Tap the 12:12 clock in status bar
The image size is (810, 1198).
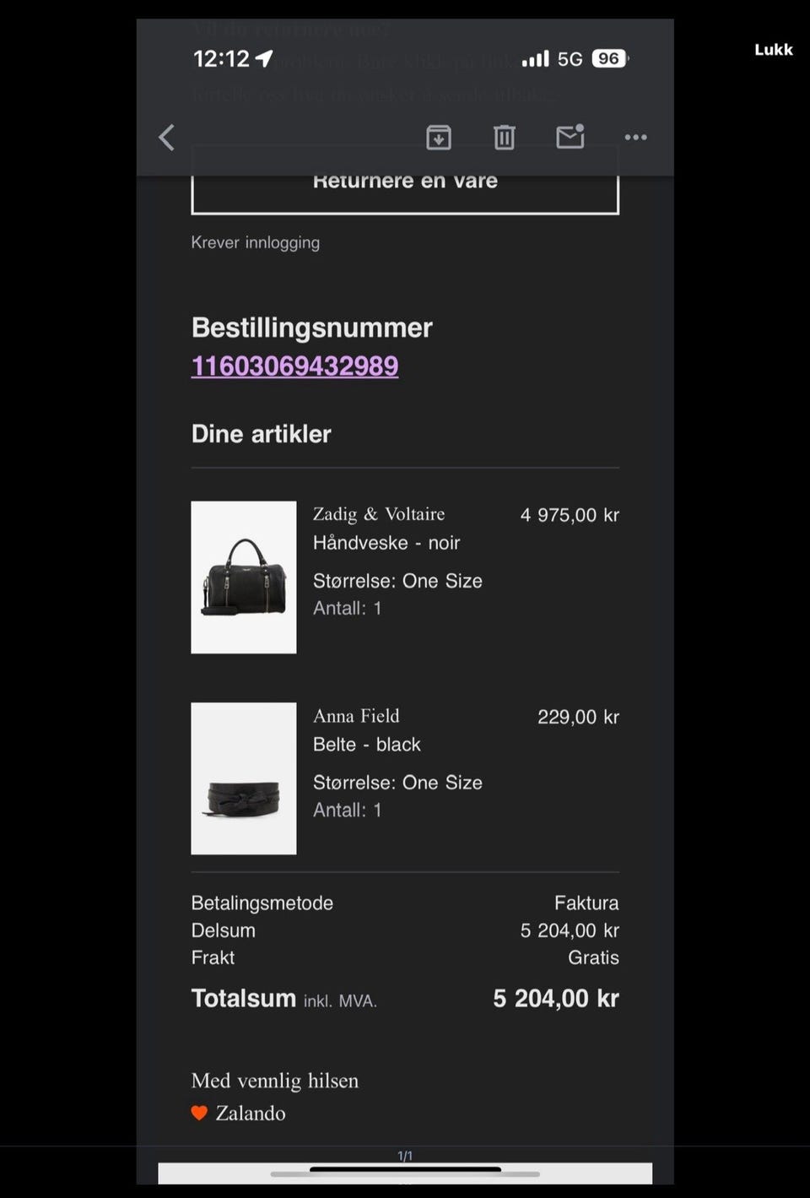click(221, 58)
